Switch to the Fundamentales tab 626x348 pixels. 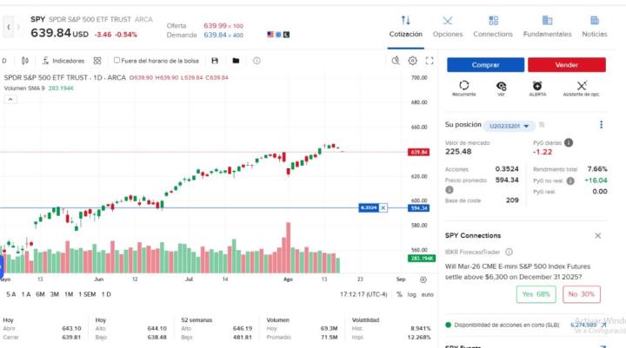click(547, 26)
